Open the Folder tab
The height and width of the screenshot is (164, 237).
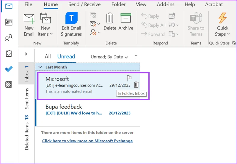(x=118, y=4)
